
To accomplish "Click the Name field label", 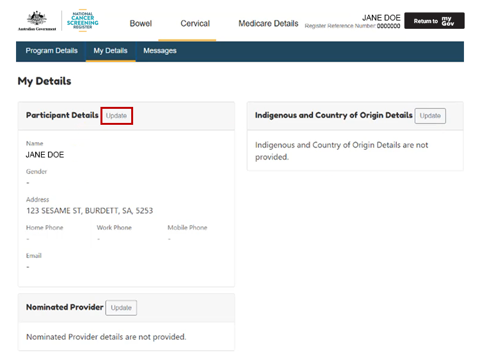I will (35, 143).
